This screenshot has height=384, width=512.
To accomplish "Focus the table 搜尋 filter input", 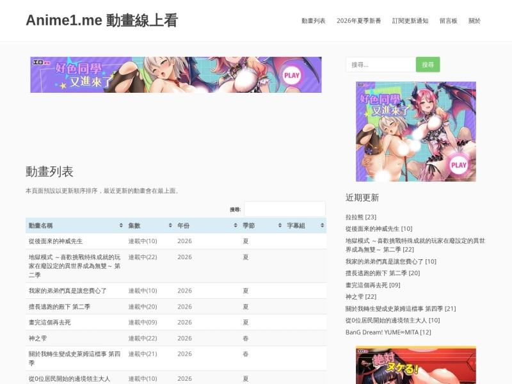I will click(285, 209).
